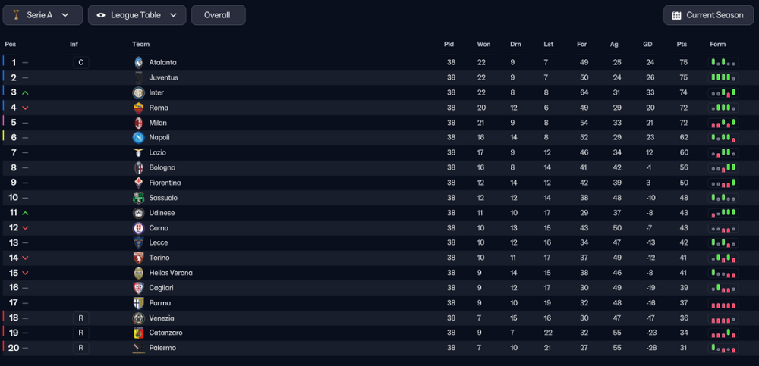Viewport: 759px width, 366px height.
Task: Expand the League Table view dropdown
Action: pyautogui.click(x=137, y=15)
